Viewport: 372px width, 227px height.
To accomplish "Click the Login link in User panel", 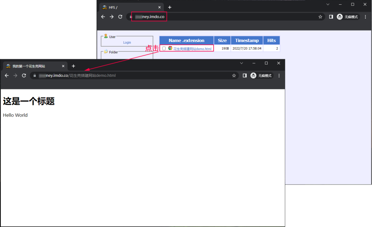I will (127, 43).
